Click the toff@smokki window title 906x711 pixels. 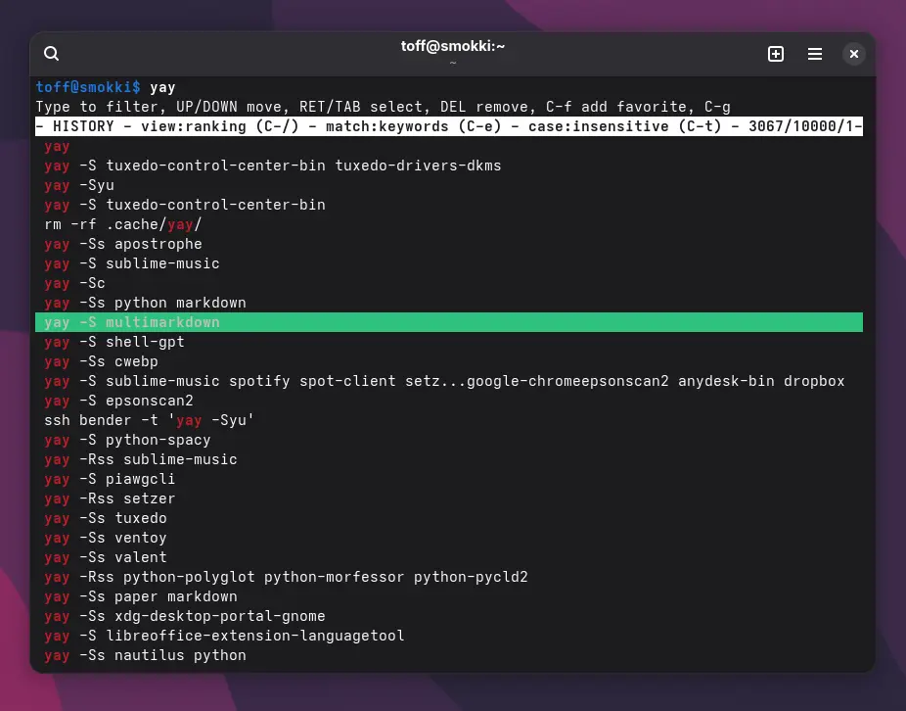point(452,46)
